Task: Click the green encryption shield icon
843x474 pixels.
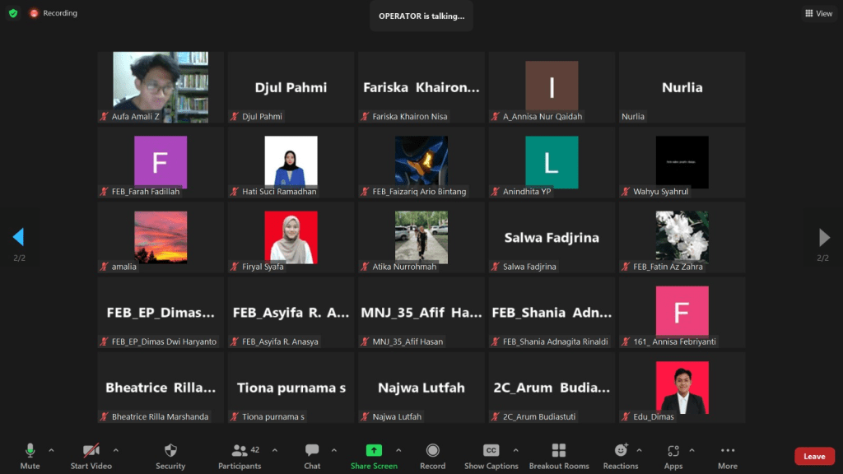Action: coord(13,13)
